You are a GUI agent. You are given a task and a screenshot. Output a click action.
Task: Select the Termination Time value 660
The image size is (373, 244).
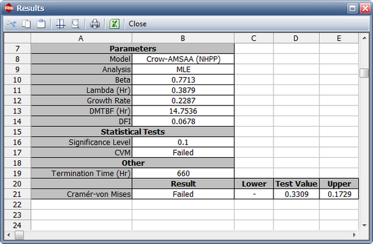pyautogui.click(x=183, y=173)
